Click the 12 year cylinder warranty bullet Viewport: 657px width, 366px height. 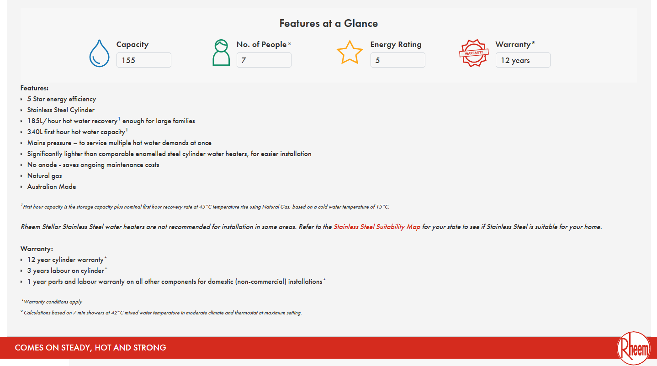66,260
